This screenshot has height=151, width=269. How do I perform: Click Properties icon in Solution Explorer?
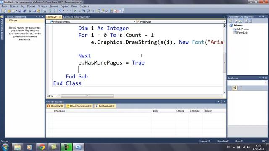click(231, 21)
